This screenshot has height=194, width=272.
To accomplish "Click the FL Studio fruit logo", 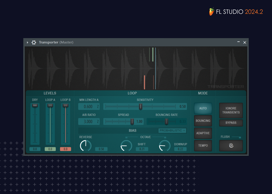I will pos(212,11).
